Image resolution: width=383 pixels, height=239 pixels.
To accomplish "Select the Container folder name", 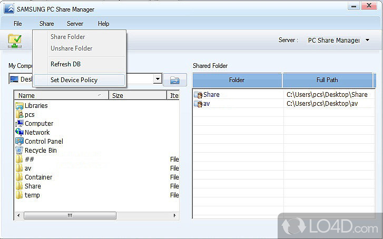I will [38, 177].
